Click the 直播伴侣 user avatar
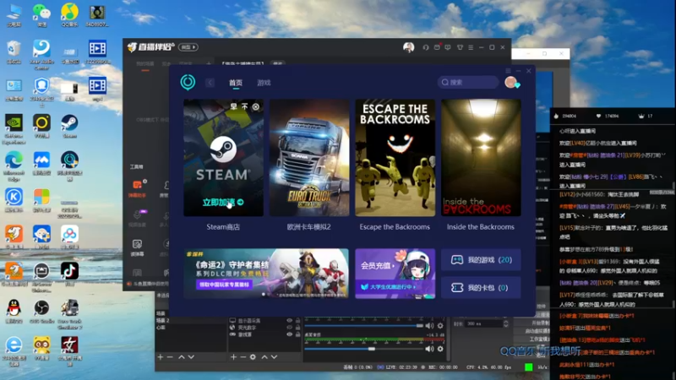Viewport: 676px width, 380px height. pos(408,47)
